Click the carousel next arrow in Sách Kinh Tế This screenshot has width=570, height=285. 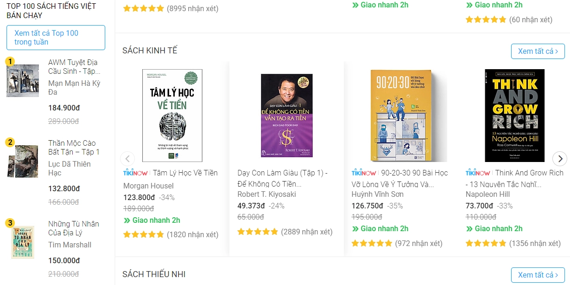pyautogui.click(x=560, y=159)
